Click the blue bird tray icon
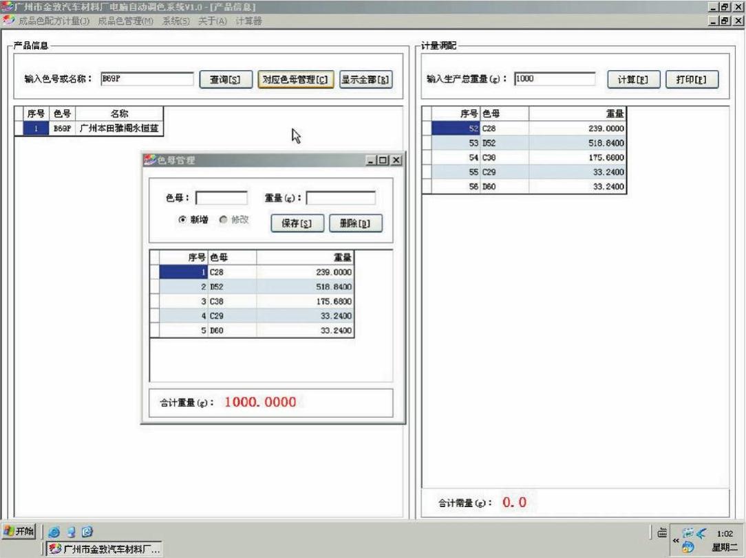The width and height of the screenshot is (746, 558). click(701, 533)
